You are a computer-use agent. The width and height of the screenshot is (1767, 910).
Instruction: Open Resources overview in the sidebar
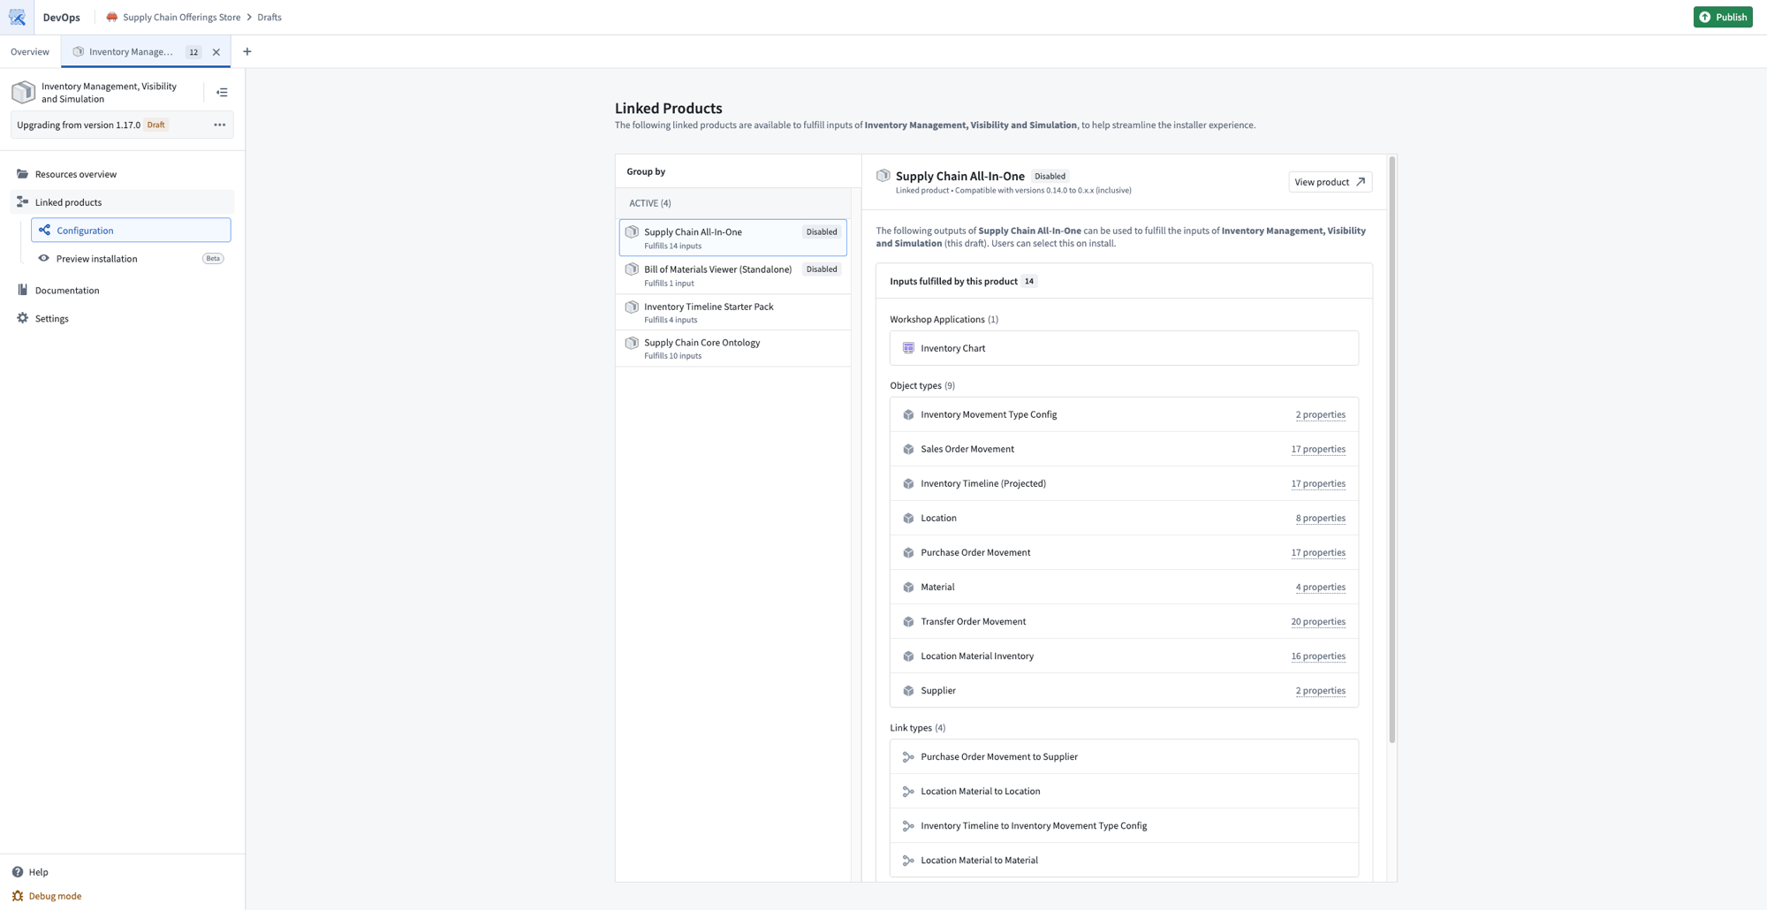[x=123, y=174]
